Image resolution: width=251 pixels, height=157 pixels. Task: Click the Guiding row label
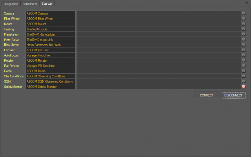pyautogui.click(x=9, y=29)
